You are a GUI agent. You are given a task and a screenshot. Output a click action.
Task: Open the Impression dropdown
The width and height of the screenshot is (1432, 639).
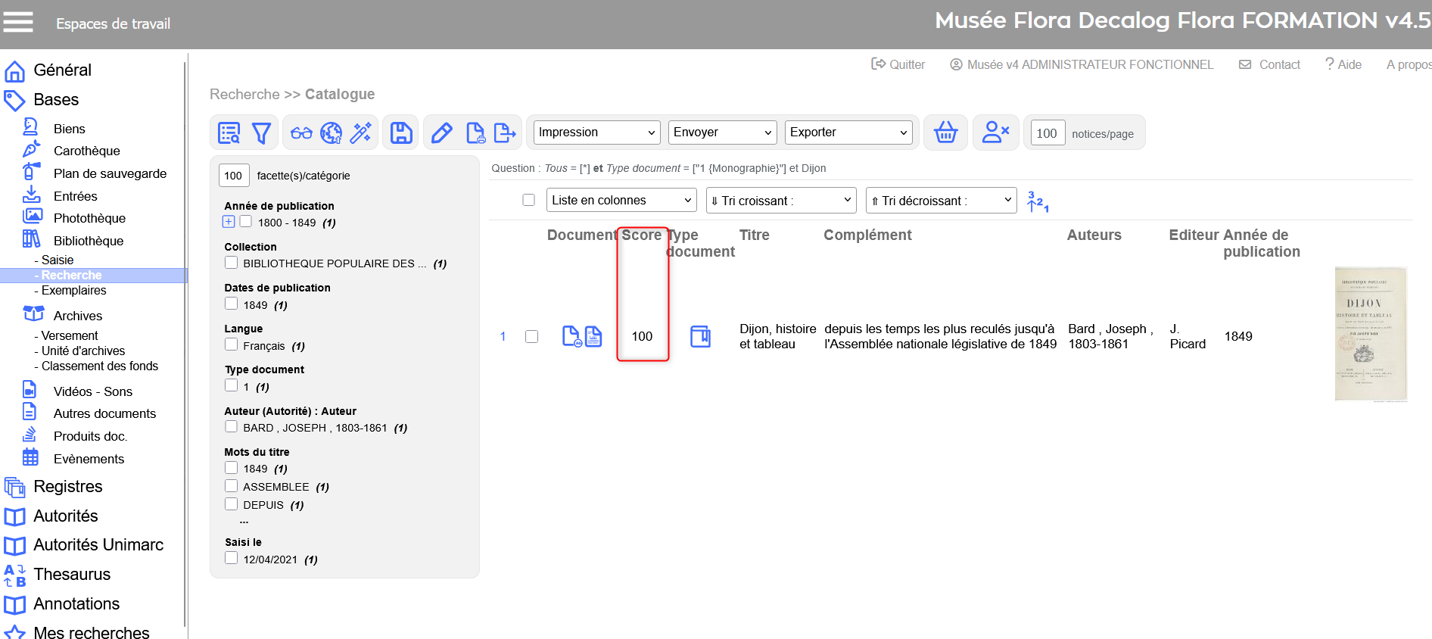pos(596,132)
